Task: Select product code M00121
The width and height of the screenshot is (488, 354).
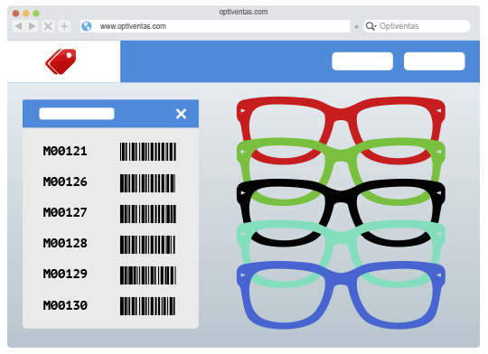Action: 65,151
